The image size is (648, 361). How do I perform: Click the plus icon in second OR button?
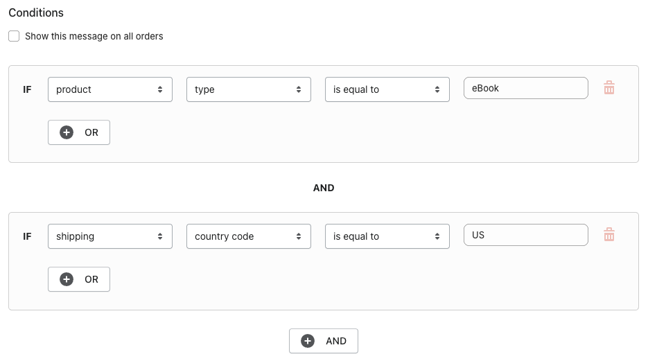pos(67,279)
